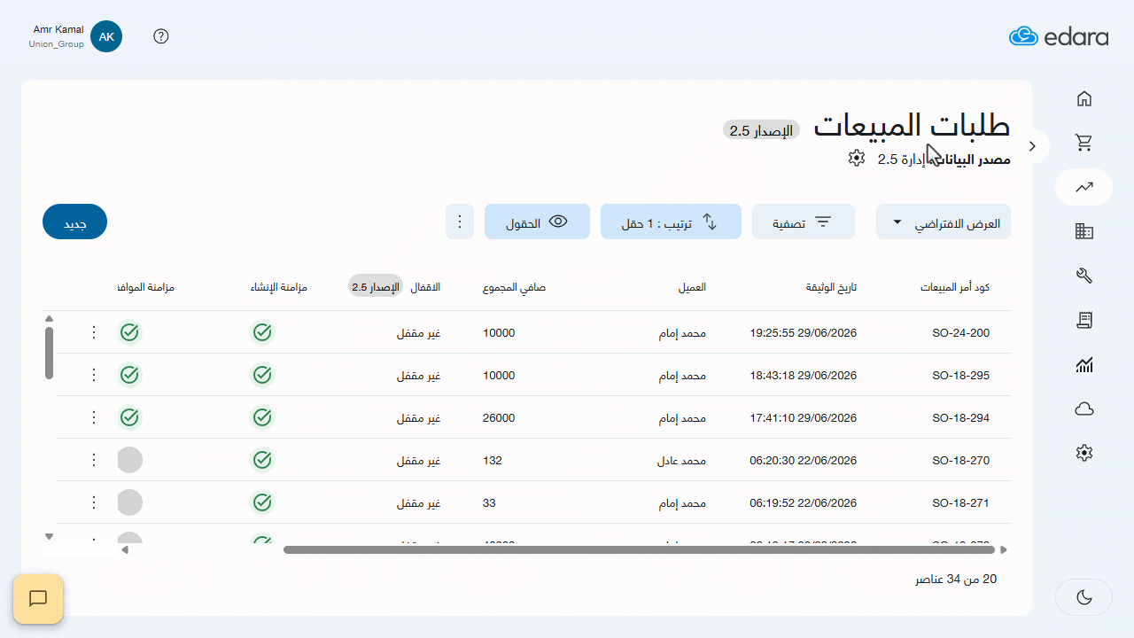This screenshot has height=638, width=1134.
Task: Go to the Home page in sidebar
Action: pyautogui.click(x=1084, y=98)
